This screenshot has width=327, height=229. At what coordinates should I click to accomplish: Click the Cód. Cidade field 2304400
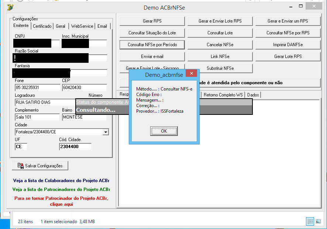click(75, 147)
